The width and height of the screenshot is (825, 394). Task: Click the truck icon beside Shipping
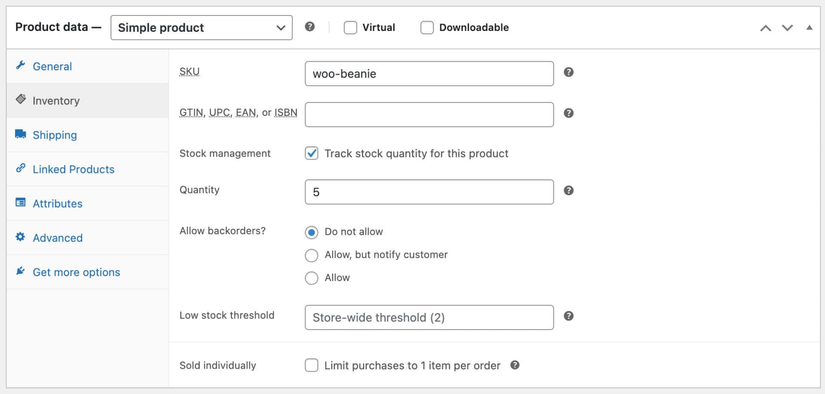[21, 134]
